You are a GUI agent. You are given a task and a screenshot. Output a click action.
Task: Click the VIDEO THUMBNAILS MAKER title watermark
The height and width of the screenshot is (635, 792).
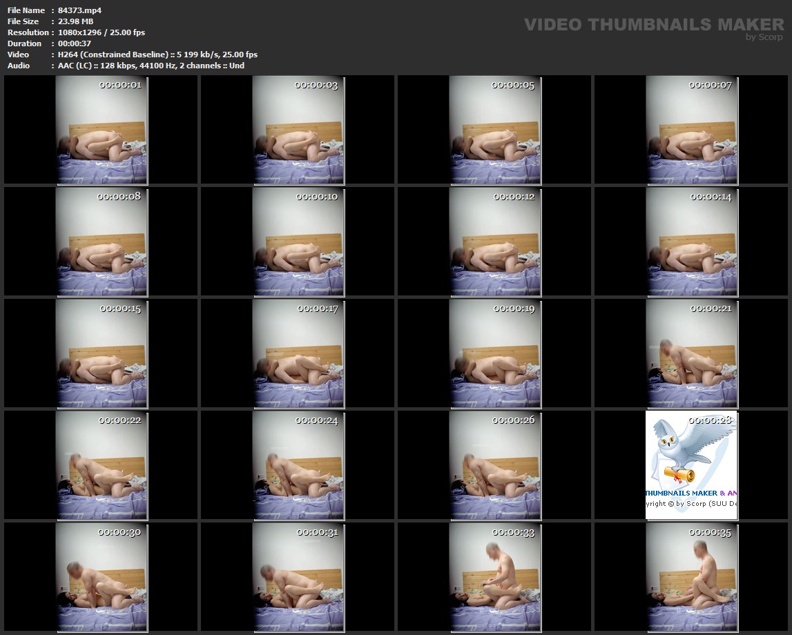[x=653, y=24]
